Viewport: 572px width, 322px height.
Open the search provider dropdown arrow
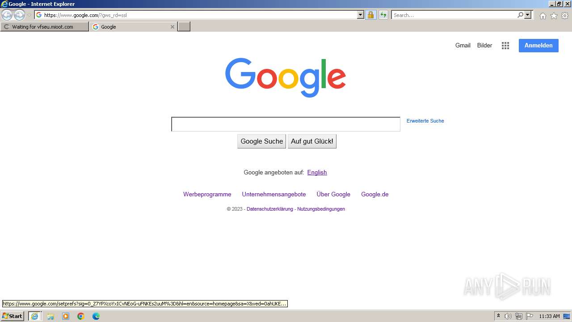[x=528, y=15]
